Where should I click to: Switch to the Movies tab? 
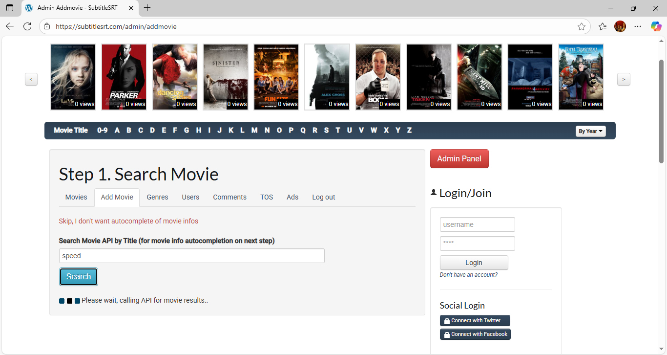[x=76, y=197]
